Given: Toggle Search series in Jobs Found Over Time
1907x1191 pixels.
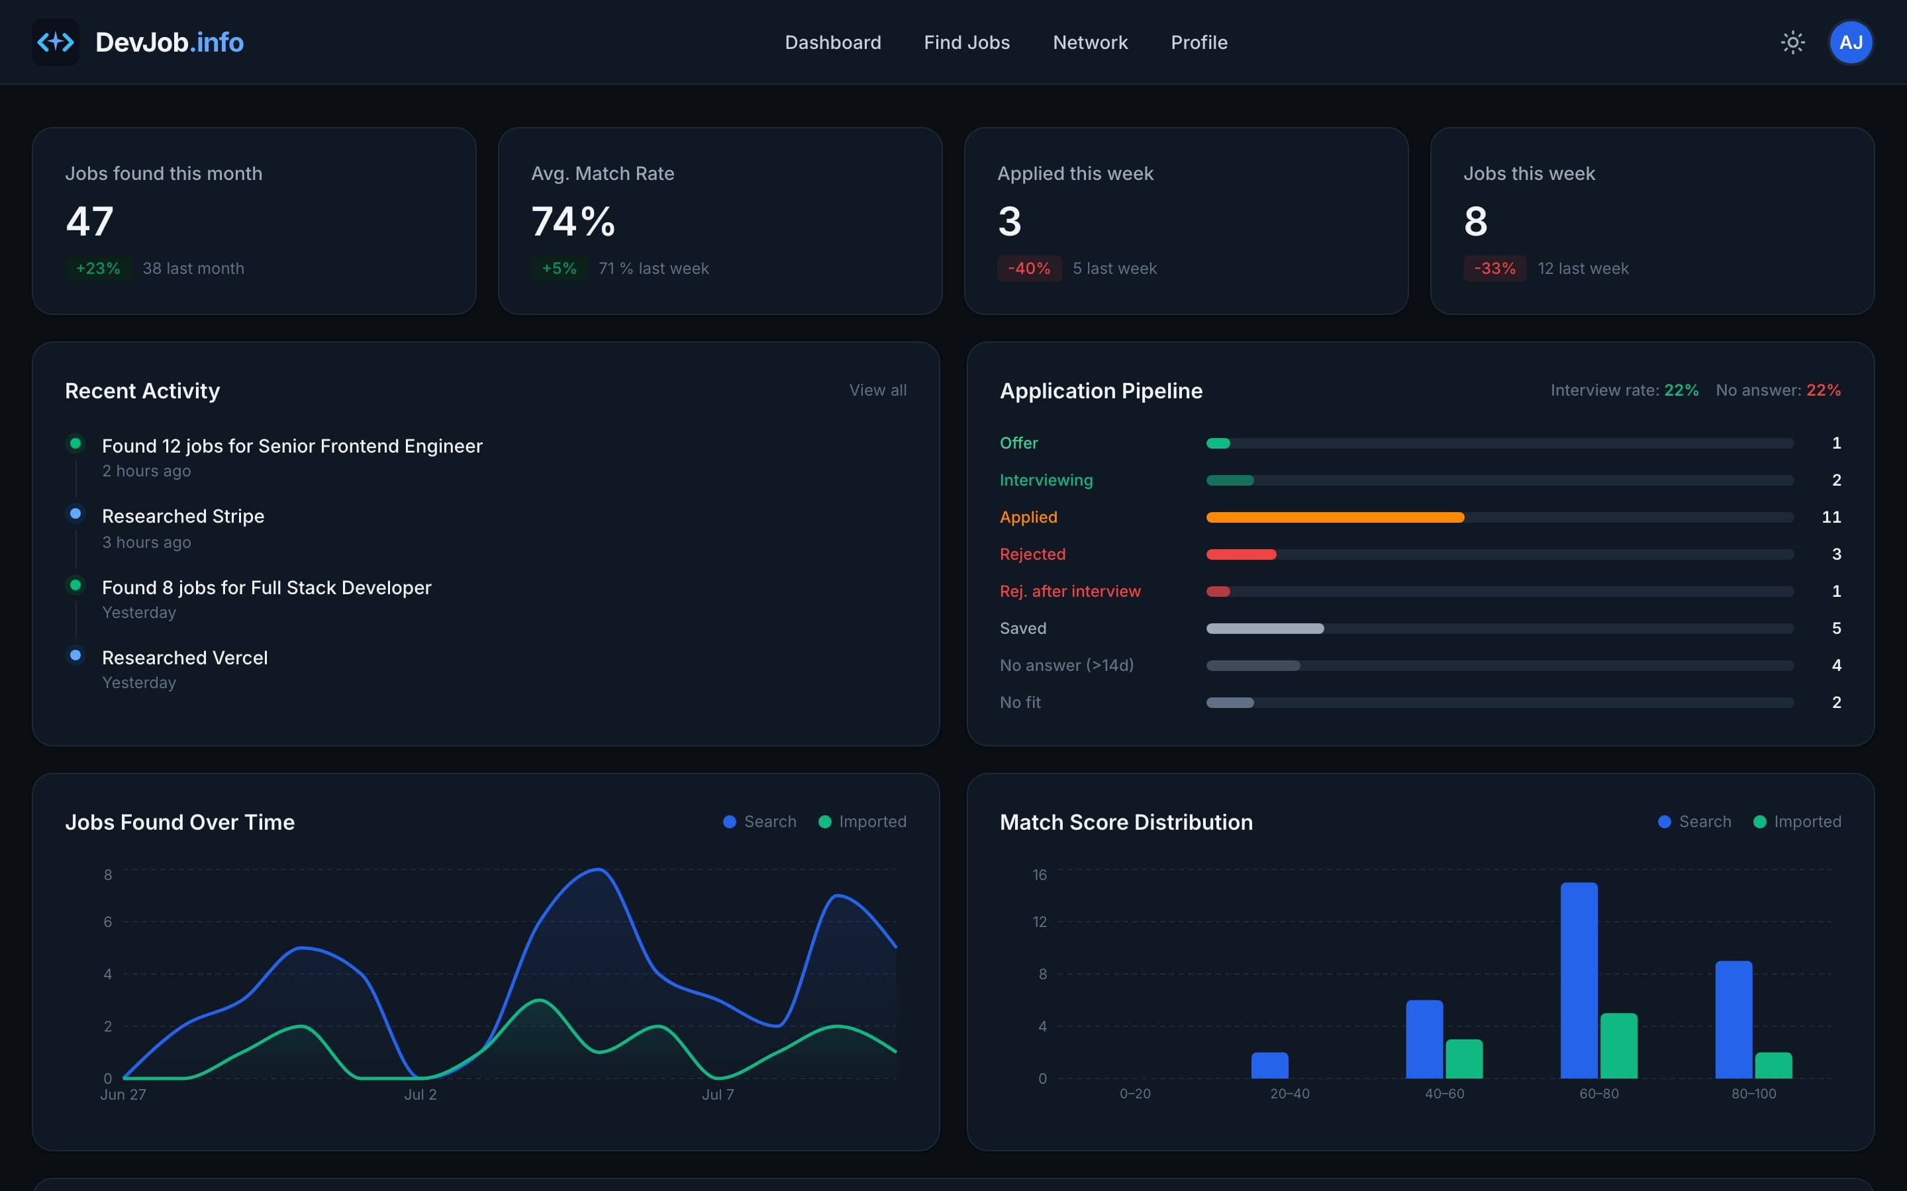Looking at the screenshot, I should tap(759, 822).
